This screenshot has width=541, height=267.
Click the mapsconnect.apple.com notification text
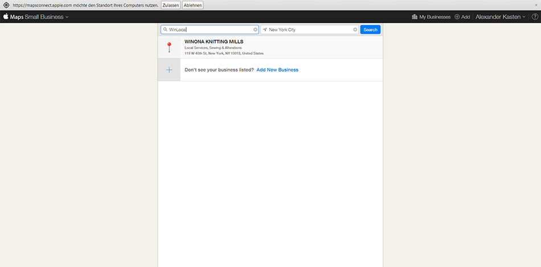[86, 5]
